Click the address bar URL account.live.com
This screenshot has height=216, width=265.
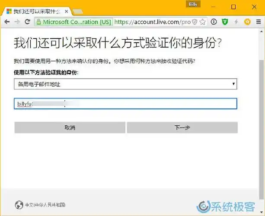(153, 22)
